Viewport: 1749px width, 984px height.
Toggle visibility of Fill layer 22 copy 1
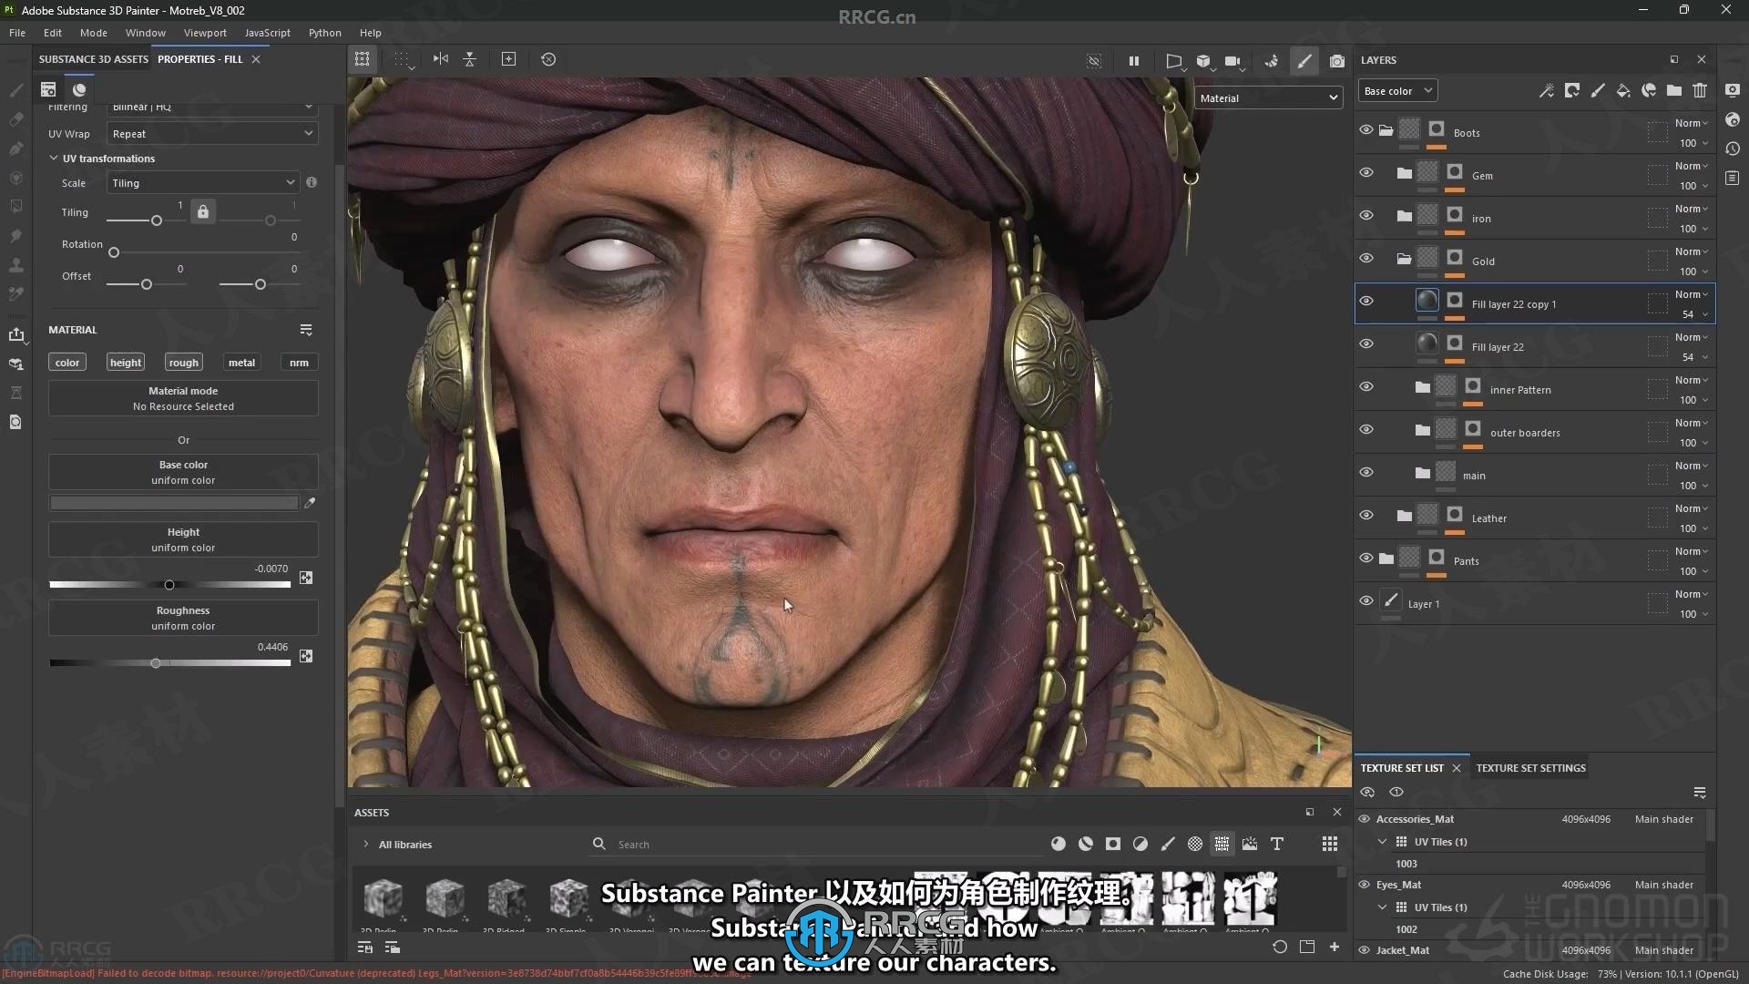click(1366, 302)
